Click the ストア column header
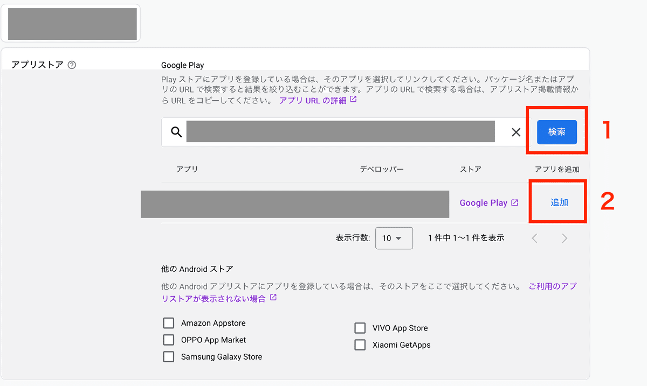Viewport: 647px width, 386px height. [471, 169]
